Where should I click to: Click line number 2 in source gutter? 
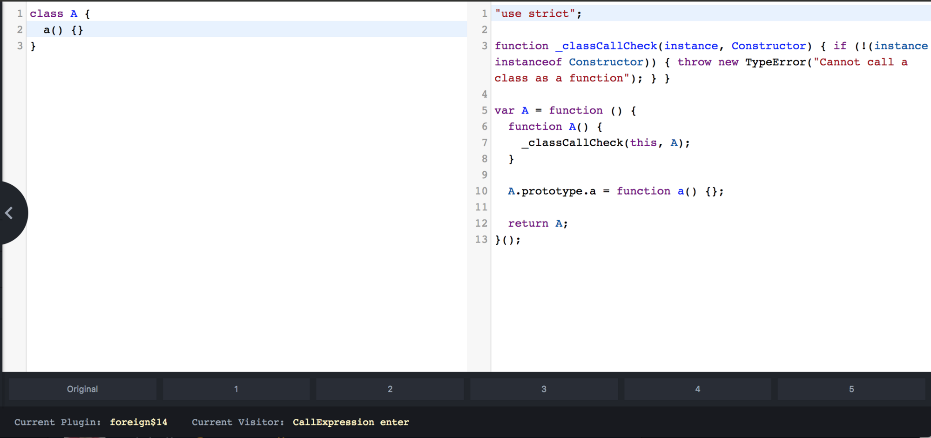tap(20, 30)
